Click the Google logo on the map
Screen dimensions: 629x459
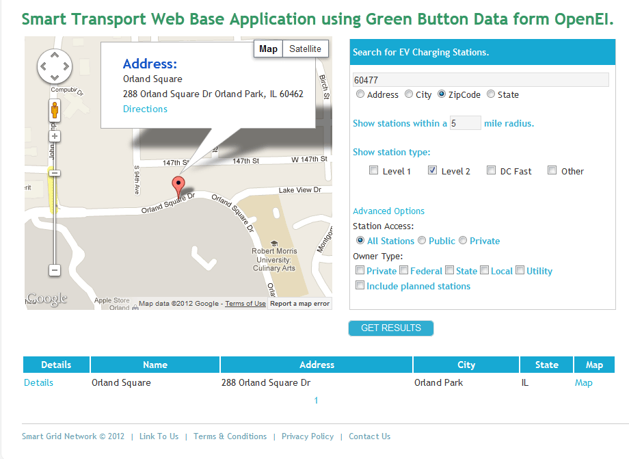(x=46, y=299)
